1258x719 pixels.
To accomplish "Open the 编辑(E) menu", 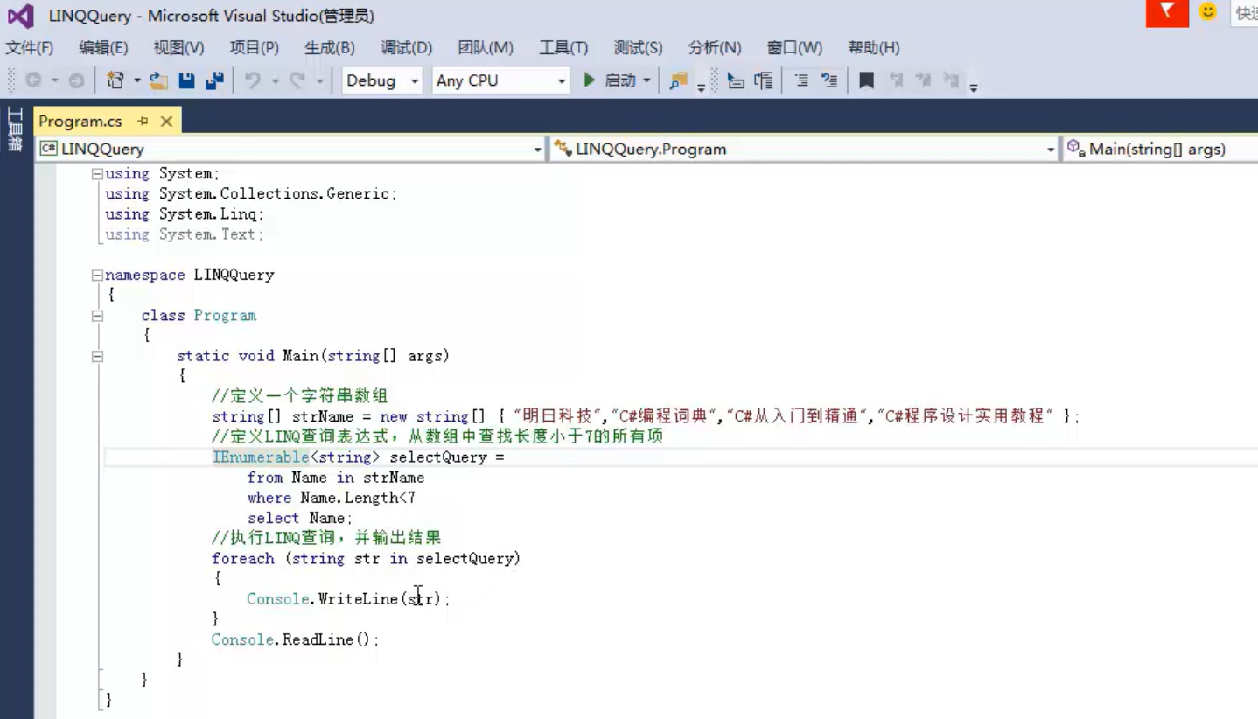I will coord(103,47).
